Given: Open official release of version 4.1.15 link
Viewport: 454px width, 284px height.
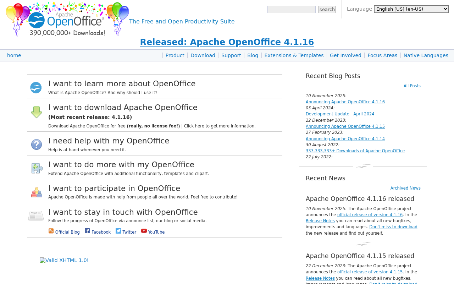Looking at the screenshot, I should click(x=370, y=272).
